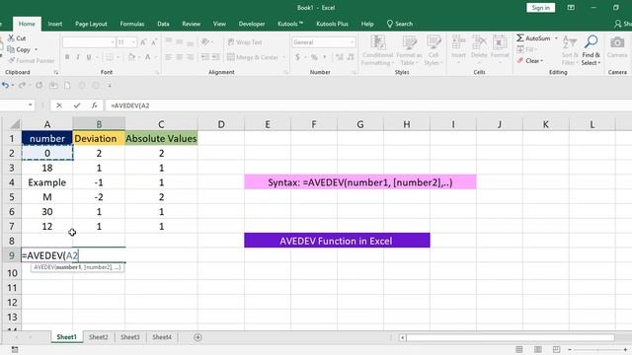
Task: Open the Sort & Filter dropdown
Action: pos(569,50)
